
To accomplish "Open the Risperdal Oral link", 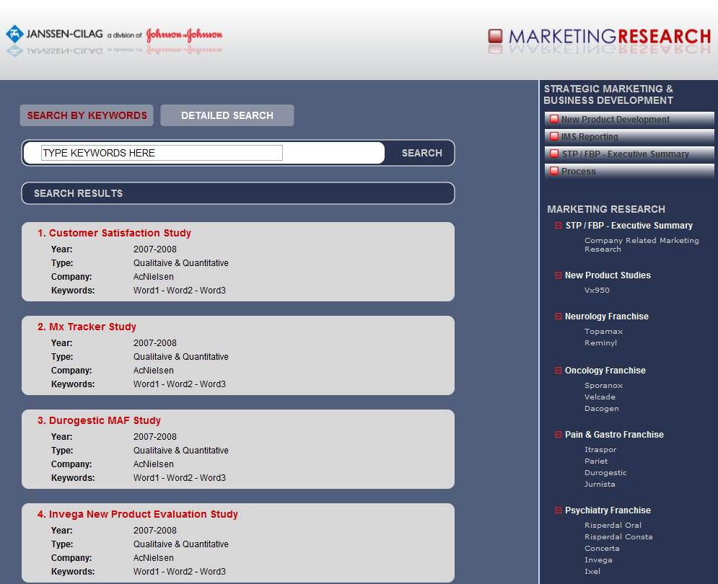I will pyautogui.click(x=613, y=525).
